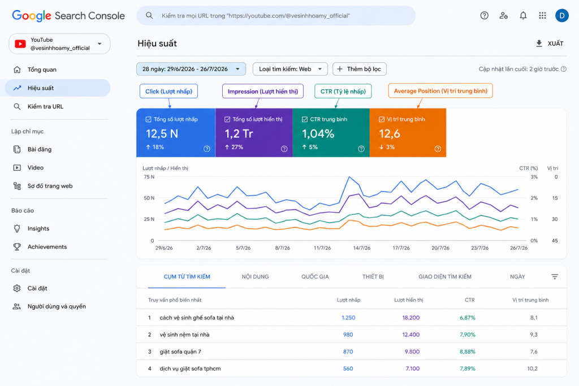
Task: Click the Thêm bộ lọc button
Action: click(x=360, y=69)
